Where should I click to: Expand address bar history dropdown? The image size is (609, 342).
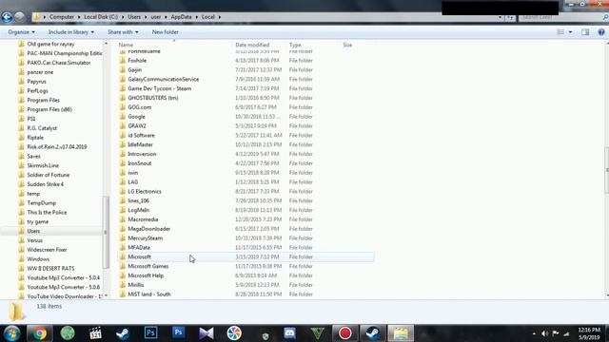[x=500, y=17]
